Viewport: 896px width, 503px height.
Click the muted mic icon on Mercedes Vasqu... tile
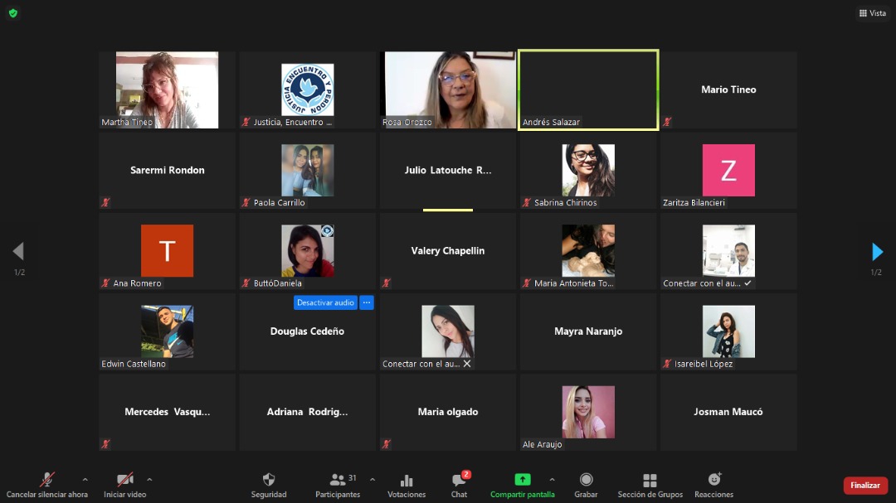pos(105,443)
